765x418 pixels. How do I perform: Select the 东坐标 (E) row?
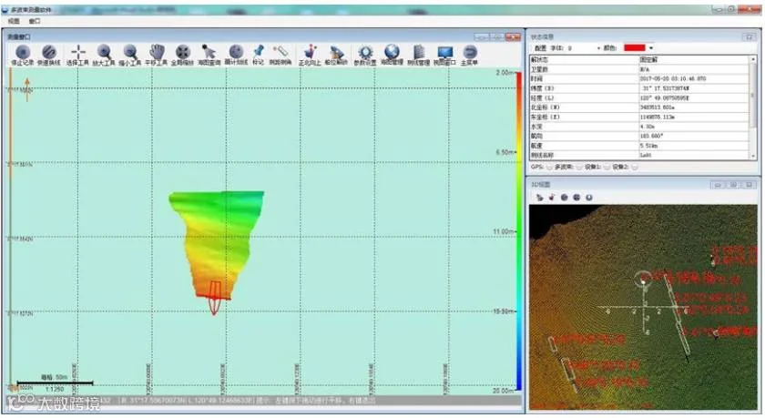click(639, 117)
